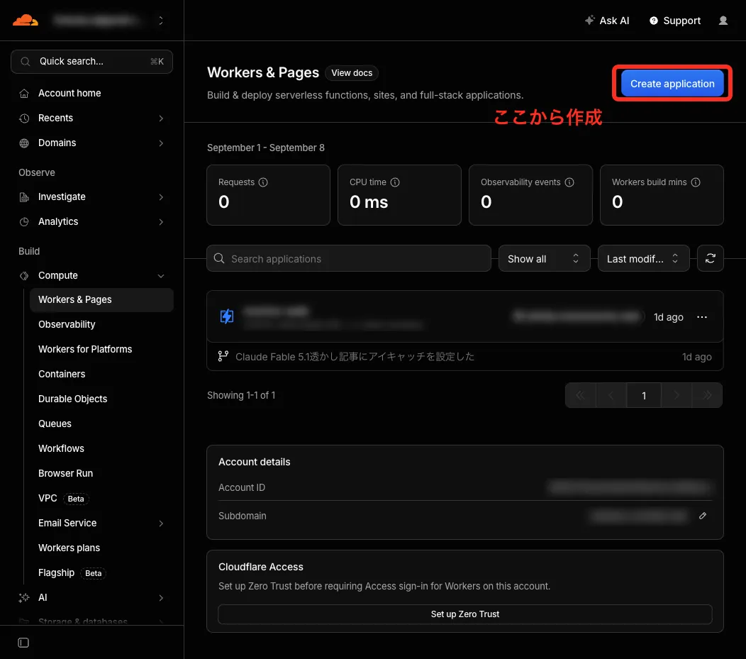
Task: Click the git branch icon on commit row
Action: tap(223, 356)
